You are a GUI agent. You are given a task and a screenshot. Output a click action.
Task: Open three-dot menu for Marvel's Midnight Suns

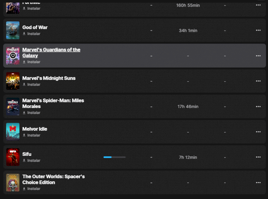(258, 81)
